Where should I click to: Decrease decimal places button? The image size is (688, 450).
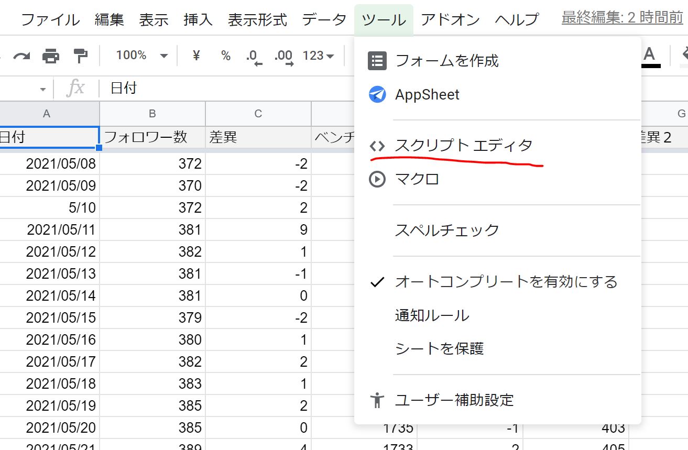point(254,56)
